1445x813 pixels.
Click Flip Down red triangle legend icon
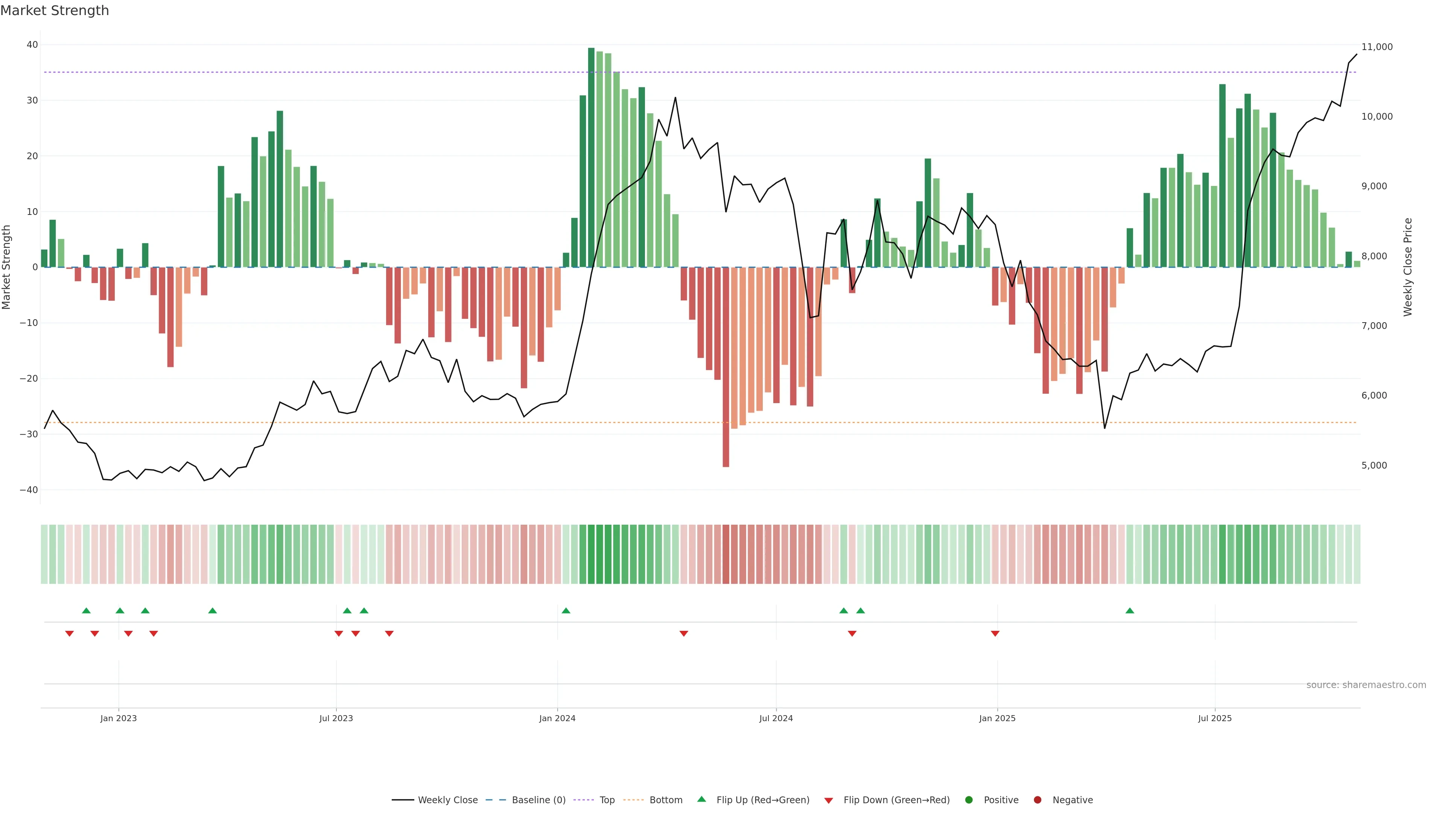pos(829,801)
